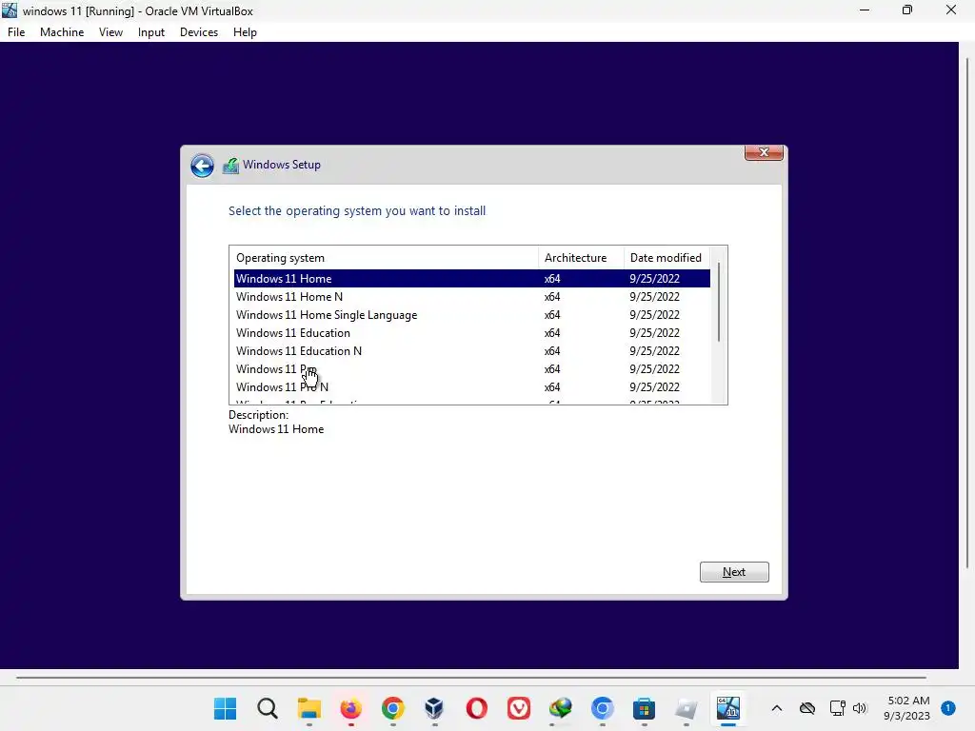Close the Windows Setup dialog
Image resolution: width=975 pixels, height=731 pixels.
(764, 152)
